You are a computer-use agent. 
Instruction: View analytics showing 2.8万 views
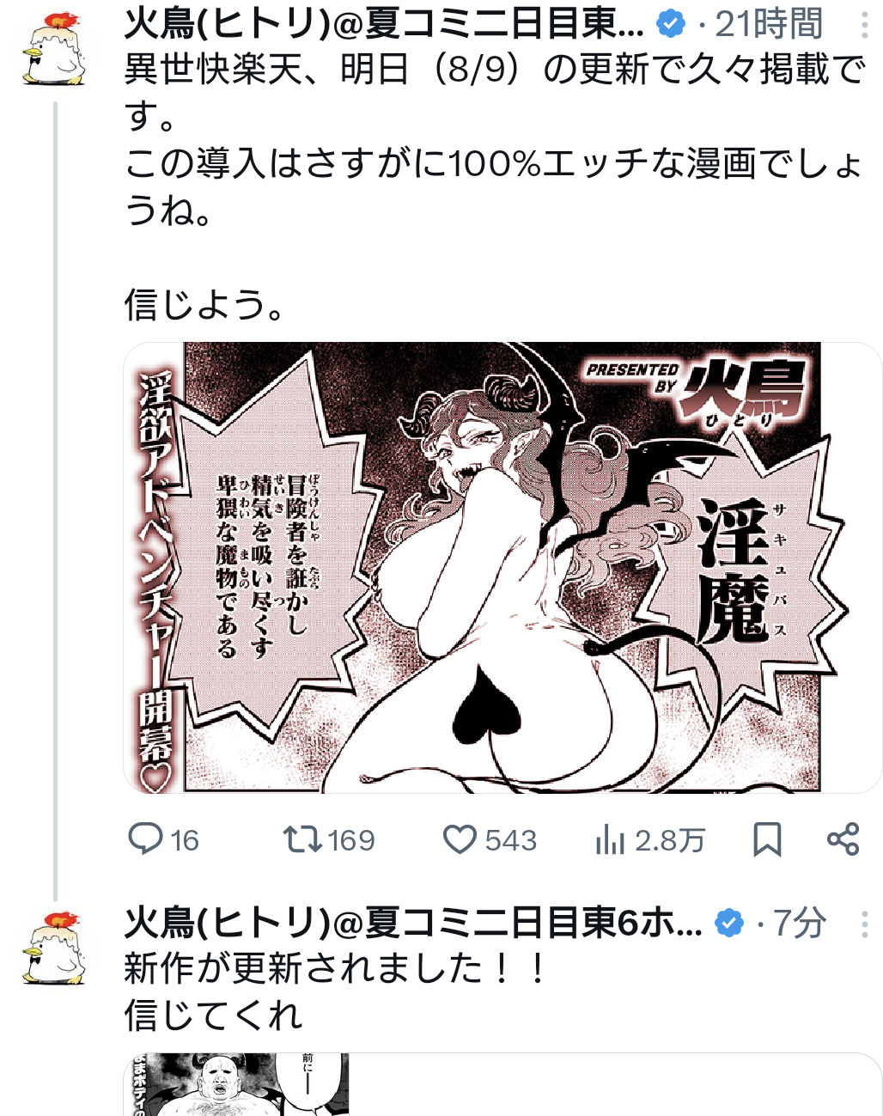coord(649,839)
